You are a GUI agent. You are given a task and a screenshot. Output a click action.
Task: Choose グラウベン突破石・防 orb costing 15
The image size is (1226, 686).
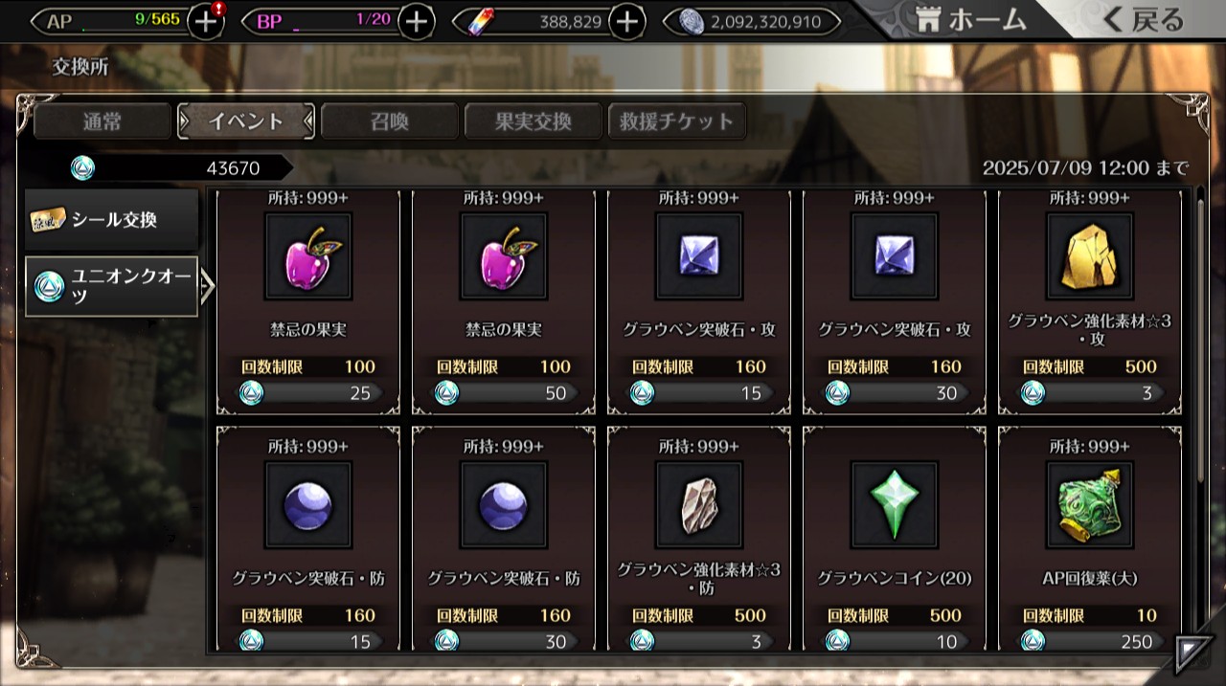pyautogui.click(x=308, y=505)
